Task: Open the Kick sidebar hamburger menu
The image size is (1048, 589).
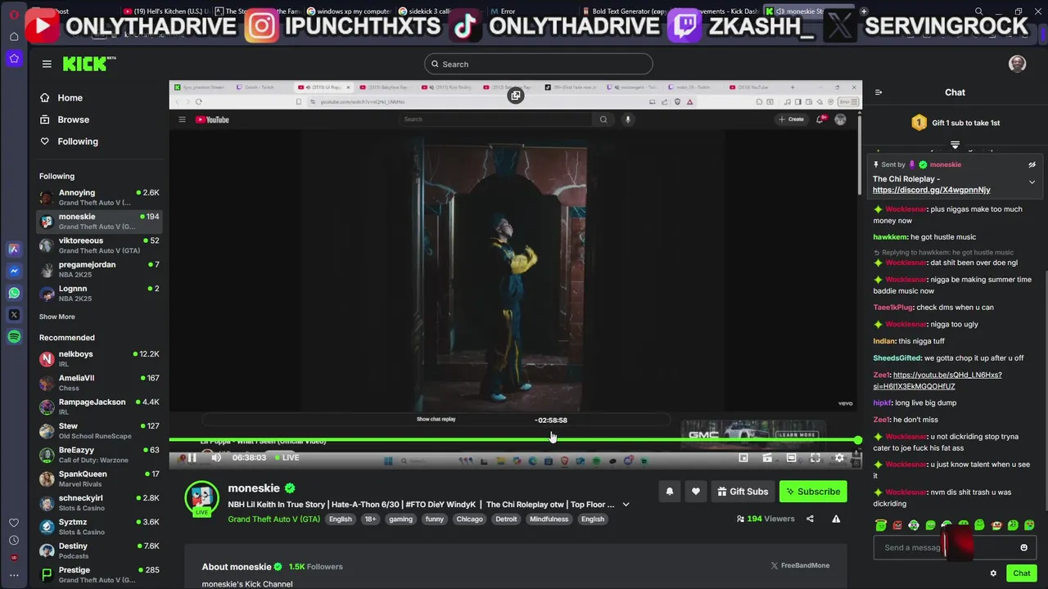Action: click(47, 64)
